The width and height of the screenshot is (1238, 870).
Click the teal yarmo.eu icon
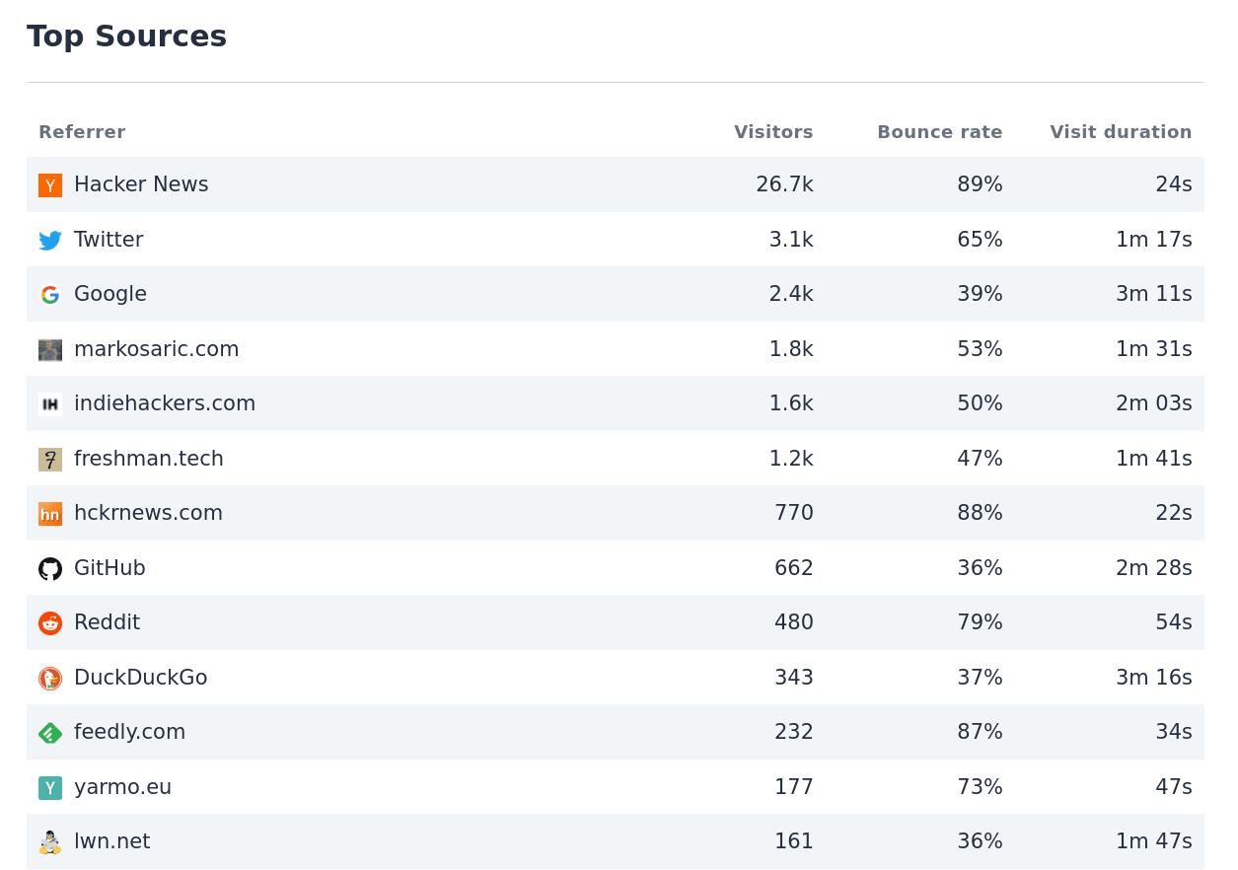(50, 787)
